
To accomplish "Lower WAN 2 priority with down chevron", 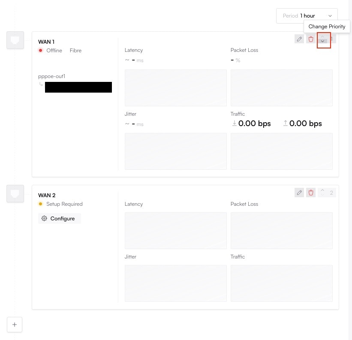I will 322,195.
